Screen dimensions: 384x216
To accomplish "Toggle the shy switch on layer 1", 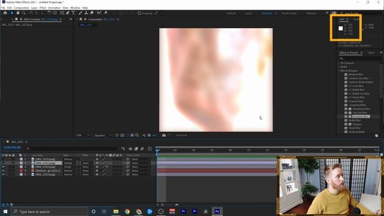I will tap(97, 159).
